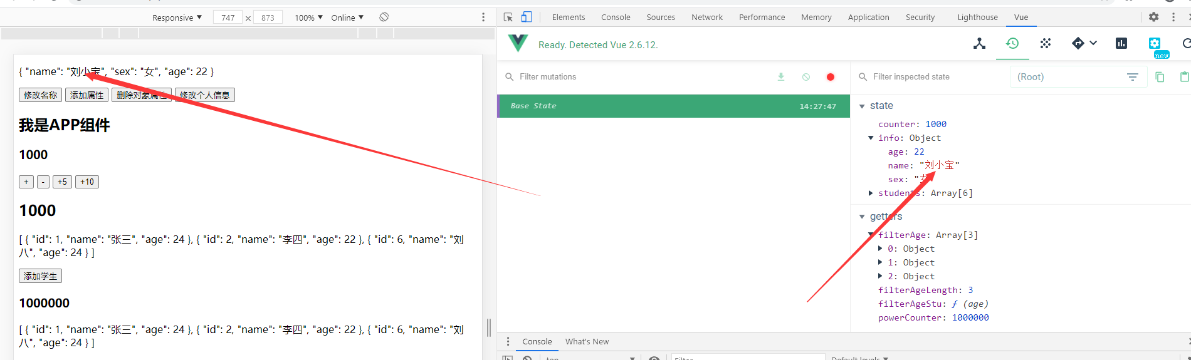Image resolution: width=1191 pixels, height=360 pixels.
Task: Paste state from clipboard icon
Action: [x=1184, y=77]
